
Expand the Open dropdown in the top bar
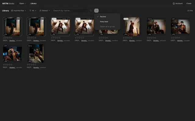(x=23, y=3)
